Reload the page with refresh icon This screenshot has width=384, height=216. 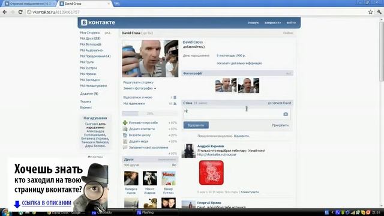20,12
